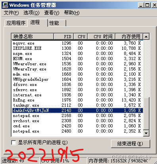Sort by the 内存使用 column header
The image size is (157, 164).
(129, 37)
